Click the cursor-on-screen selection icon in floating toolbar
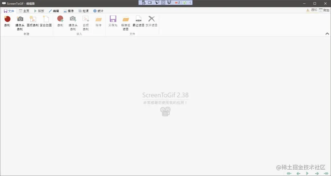The image size is (331, 176). coord(157,2)
